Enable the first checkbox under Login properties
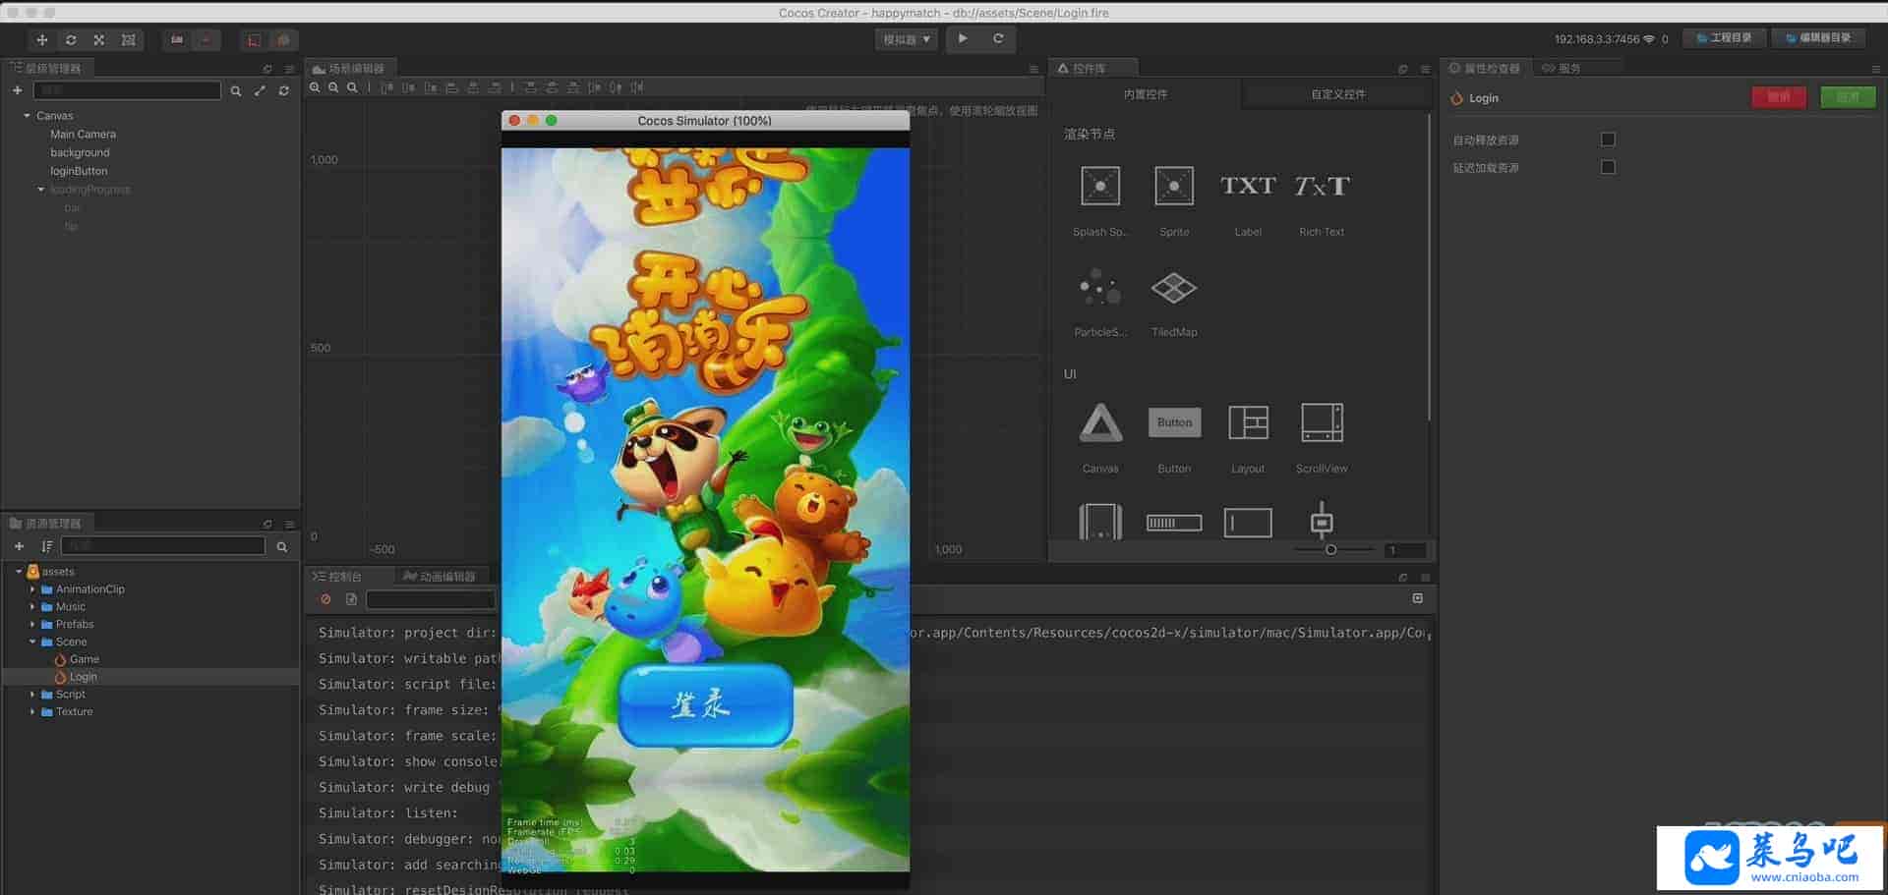The image size is (1888, 895). (1608, 140)
